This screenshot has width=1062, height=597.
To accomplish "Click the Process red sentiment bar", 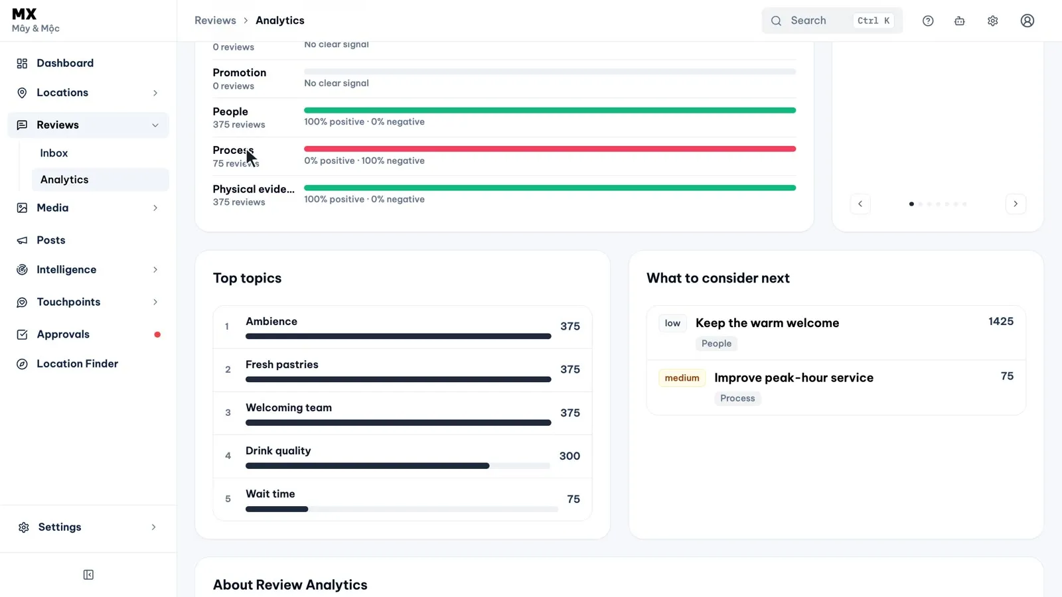I will 550,149.
